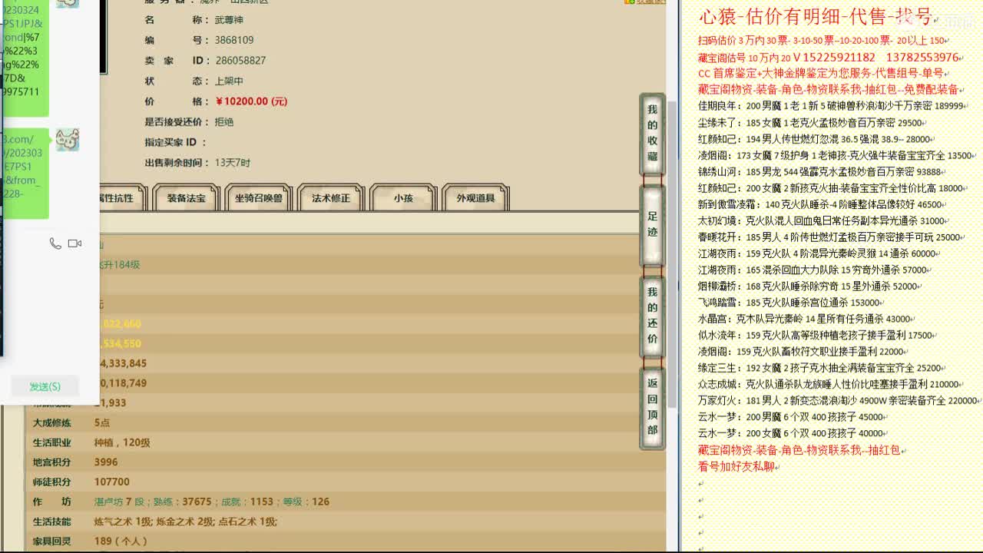This screenshot has width=983, height=553.
Task: Click the 大成修炼 5点 row
Action: pos(345,422)
